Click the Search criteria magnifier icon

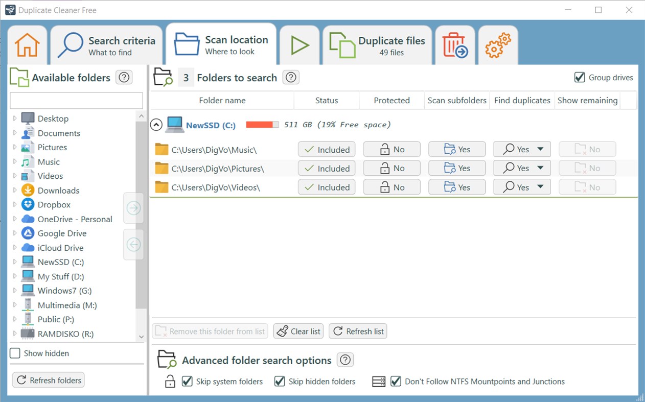[x=70, y=44]
